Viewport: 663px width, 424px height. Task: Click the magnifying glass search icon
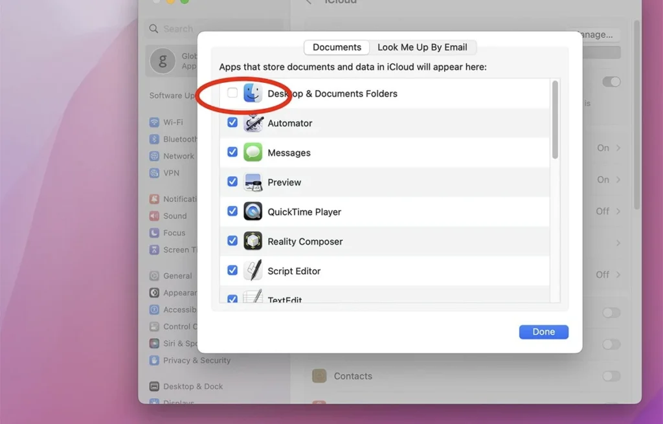[x=153, y=28]
